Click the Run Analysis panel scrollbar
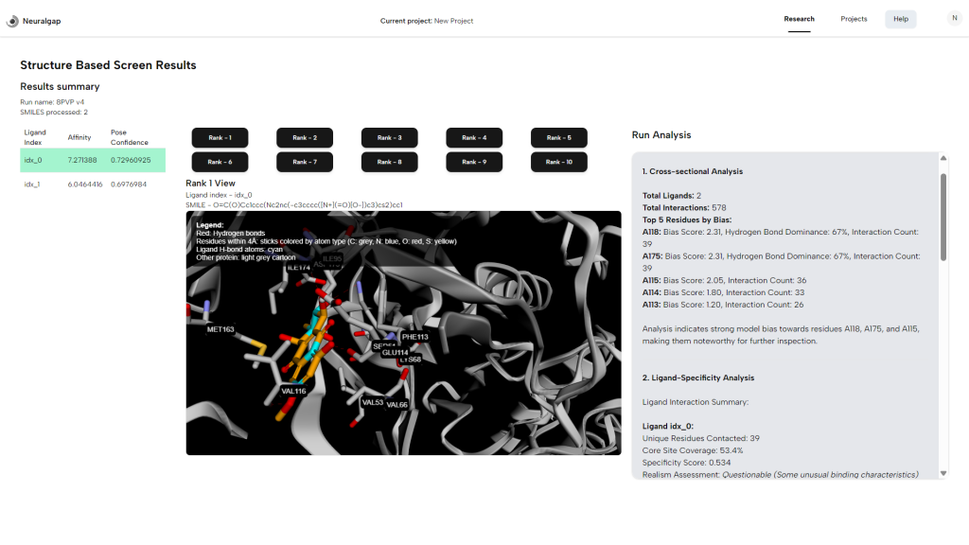 click(942, 216)
